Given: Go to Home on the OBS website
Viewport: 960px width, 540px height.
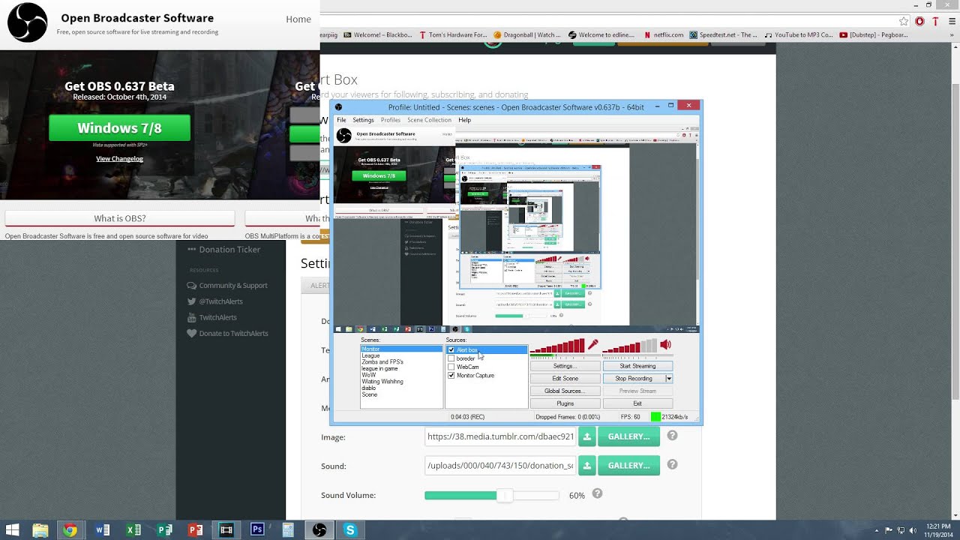Looking at the screenshot, I should [298, 19].
